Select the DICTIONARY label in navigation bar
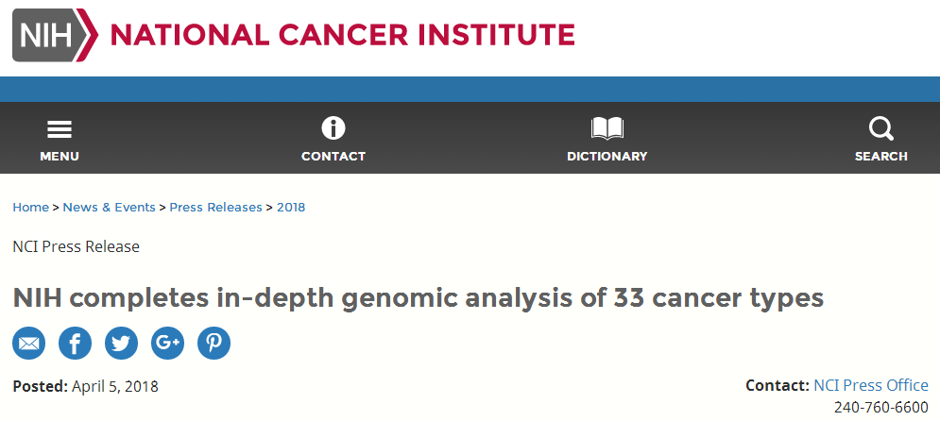Viewport: 940px width, 421px height. tap(607, 157)
